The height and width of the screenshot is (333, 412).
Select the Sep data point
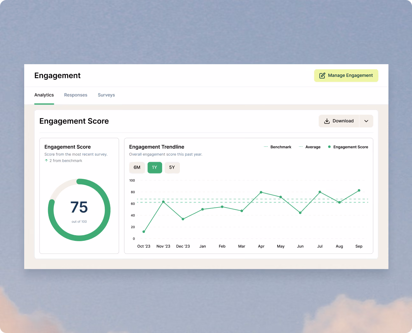click(x=359, y=191)
